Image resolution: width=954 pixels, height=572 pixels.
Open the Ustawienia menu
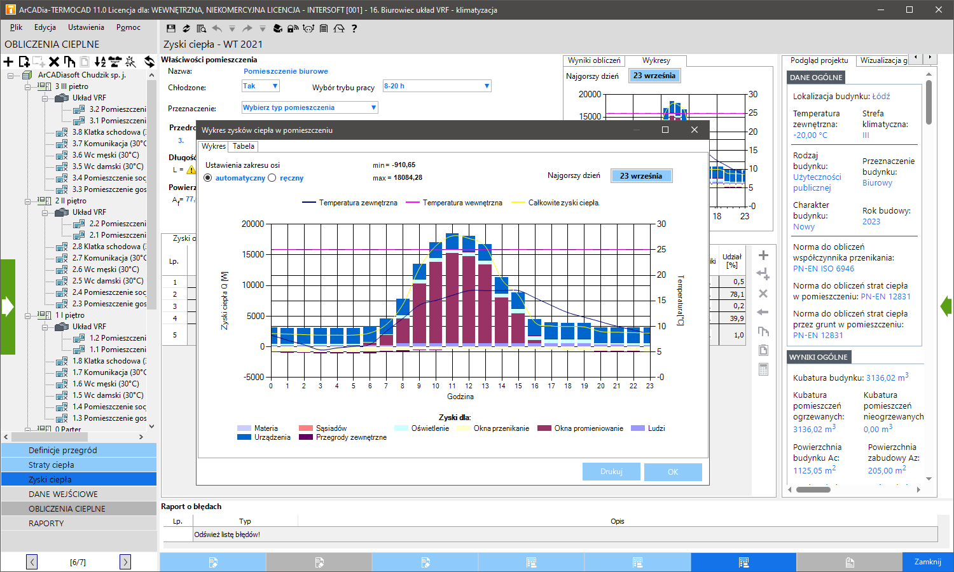pyautogui.click(x=86, y=27)
